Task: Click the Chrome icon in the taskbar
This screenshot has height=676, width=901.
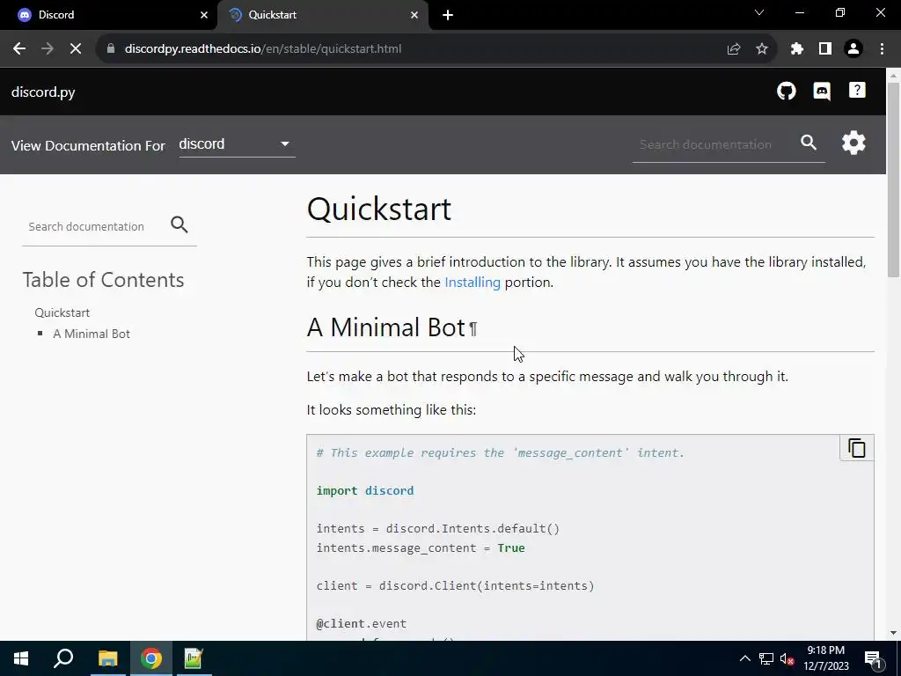Action: coord(151,658)
